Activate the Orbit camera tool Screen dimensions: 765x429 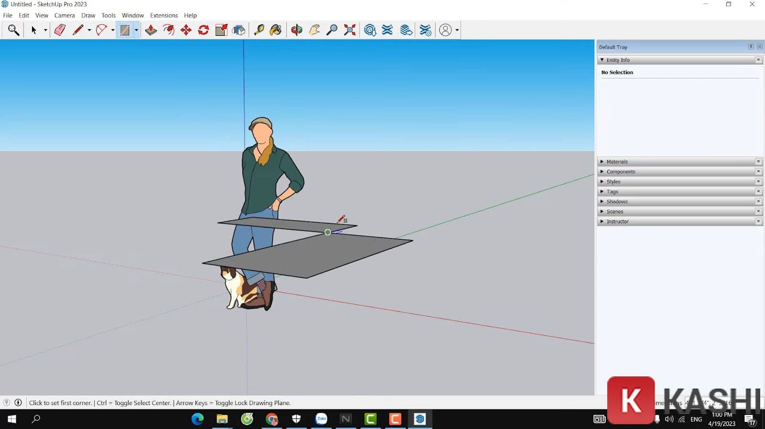[x=296, y=30]
